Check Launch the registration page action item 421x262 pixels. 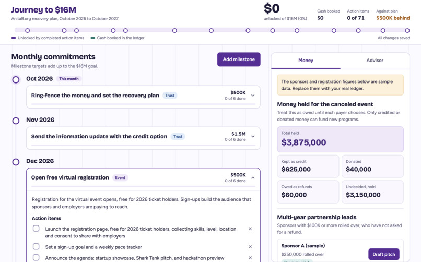36,229
